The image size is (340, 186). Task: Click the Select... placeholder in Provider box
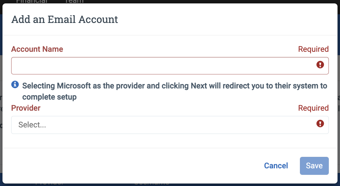(32, 125)
